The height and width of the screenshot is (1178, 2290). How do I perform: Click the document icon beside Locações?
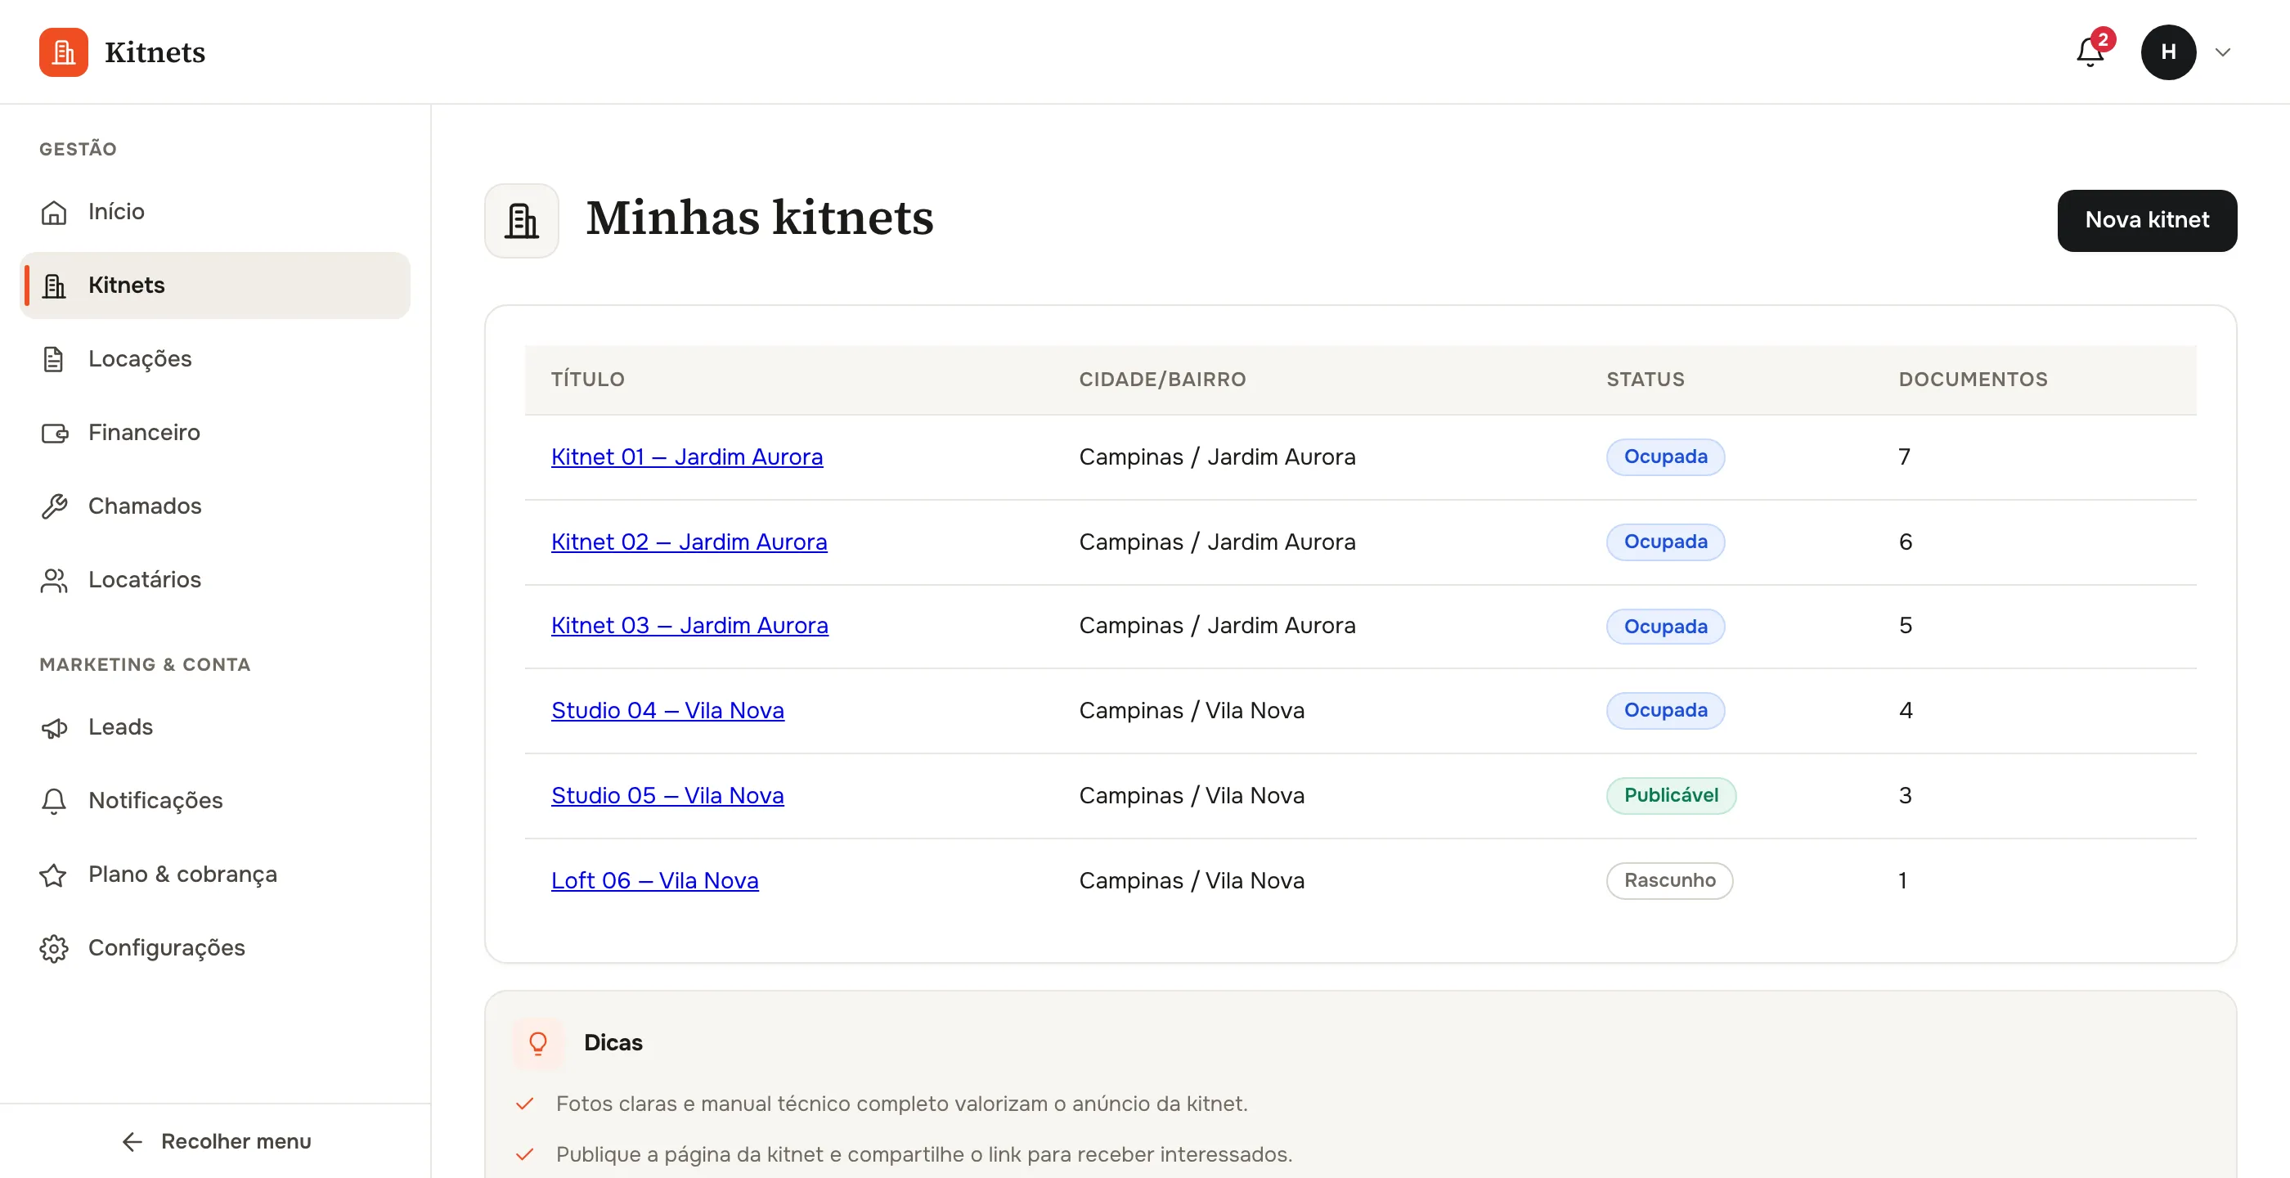tap(54, 359)
